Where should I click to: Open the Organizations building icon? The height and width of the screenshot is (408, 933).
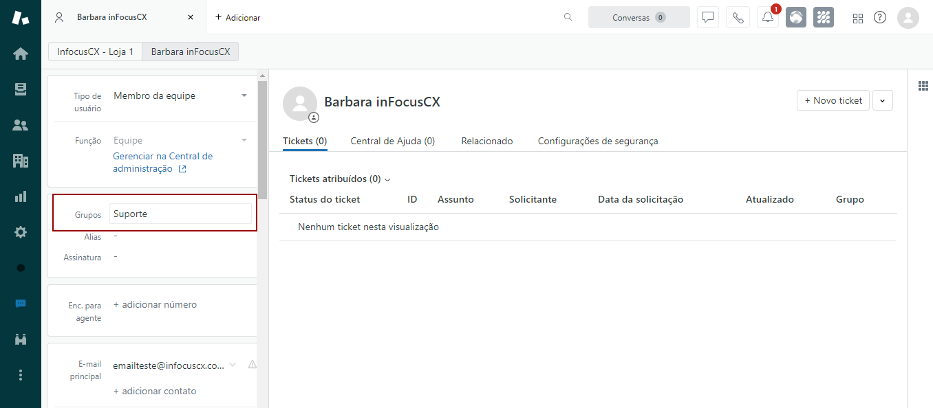21,161
